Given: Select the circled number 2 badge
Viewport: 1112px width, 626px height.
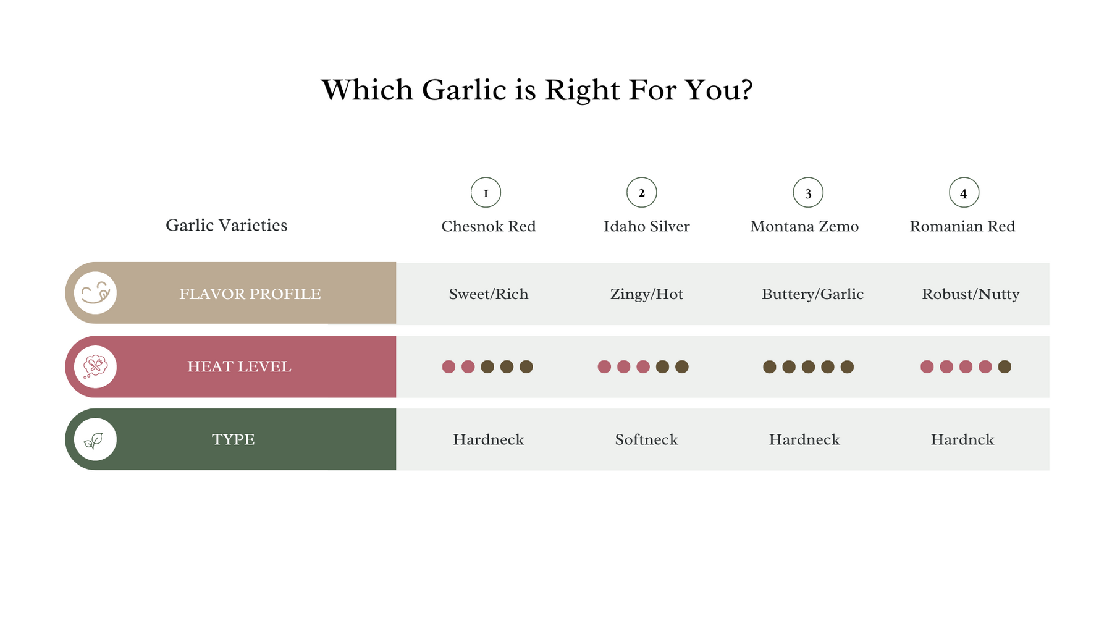Looking at the screenshot, I should (641, 193).
